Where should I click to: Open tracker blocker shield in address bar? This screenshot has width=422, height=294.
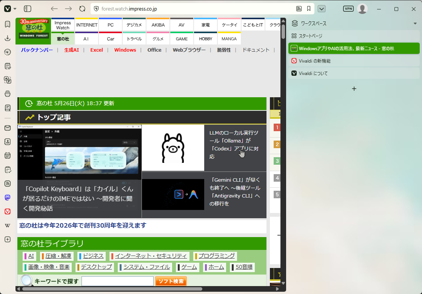point(96,9)
